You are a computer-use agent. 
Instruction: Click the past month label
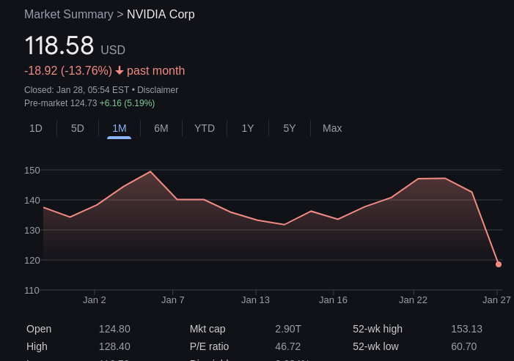coord(155,71)
